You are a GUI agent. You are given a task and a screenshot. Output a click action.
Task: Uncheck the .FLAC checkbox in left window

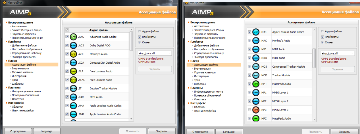[67, 80]
